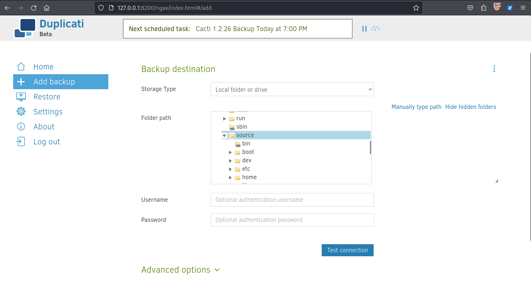Click the Duplicati logo icon
The height and width of the screenshot is (295, 531).
25,28
